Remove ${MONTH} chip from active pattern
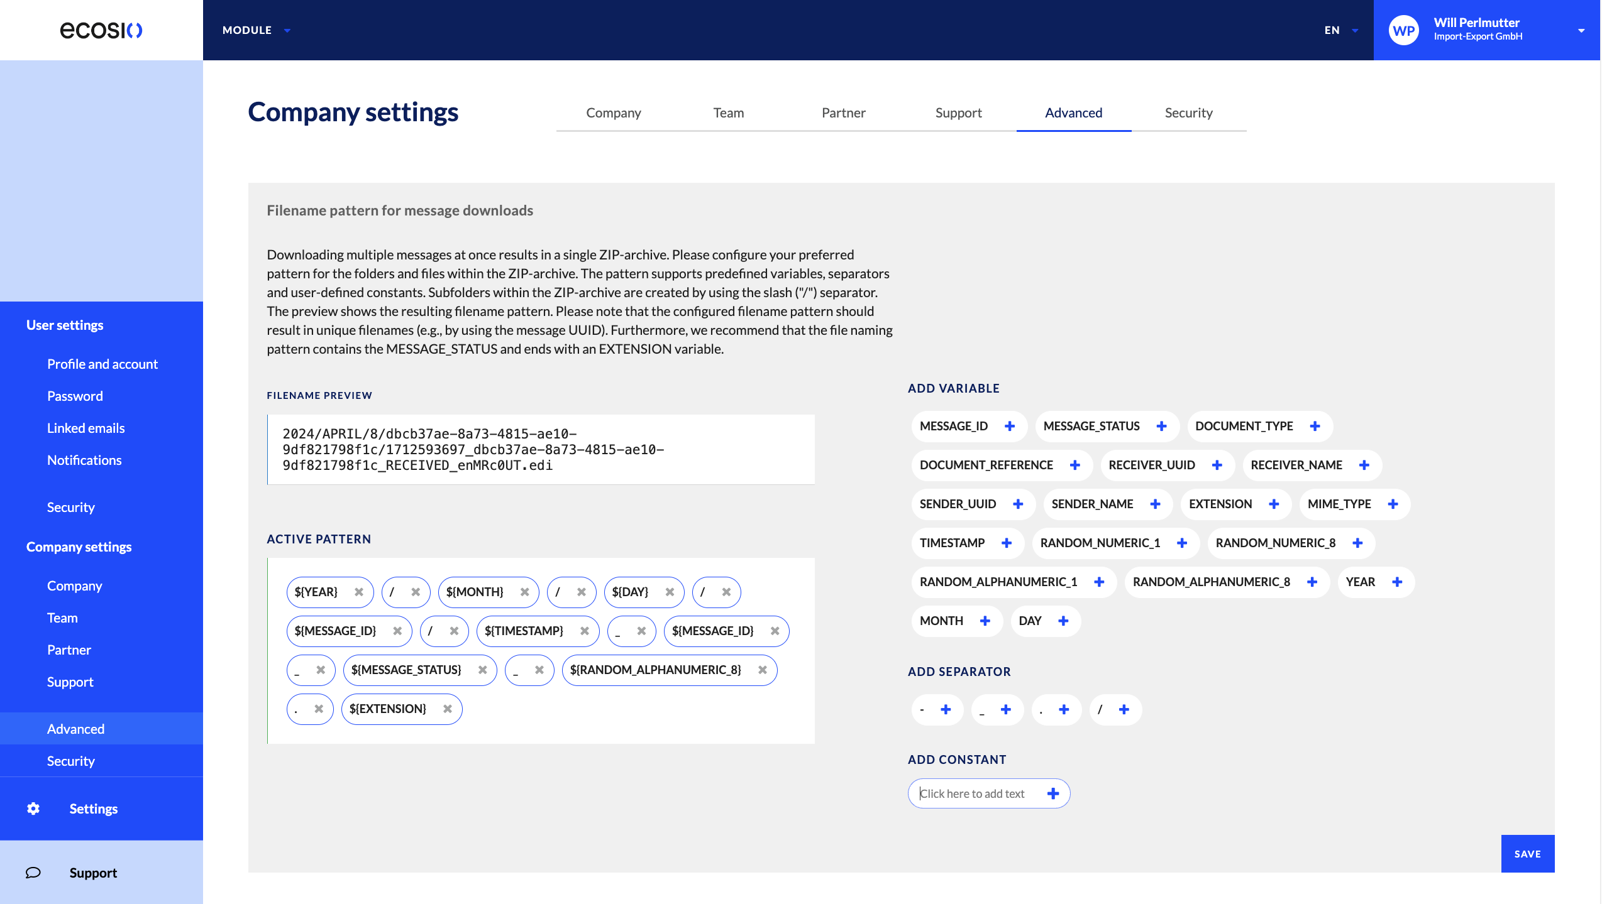 524,592
